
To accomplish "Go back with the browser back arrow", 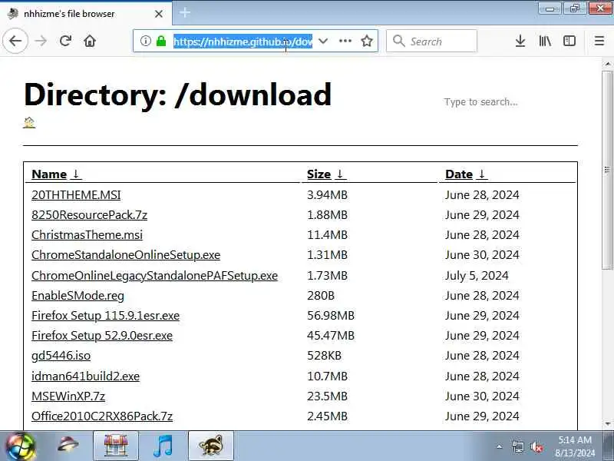I will (15, 41).
